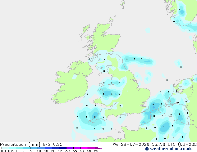The height and width of the screenshot is (152, 197).
Task: Click the 30–35 mm purple legend swatch
Action: (x=70, y=148)
